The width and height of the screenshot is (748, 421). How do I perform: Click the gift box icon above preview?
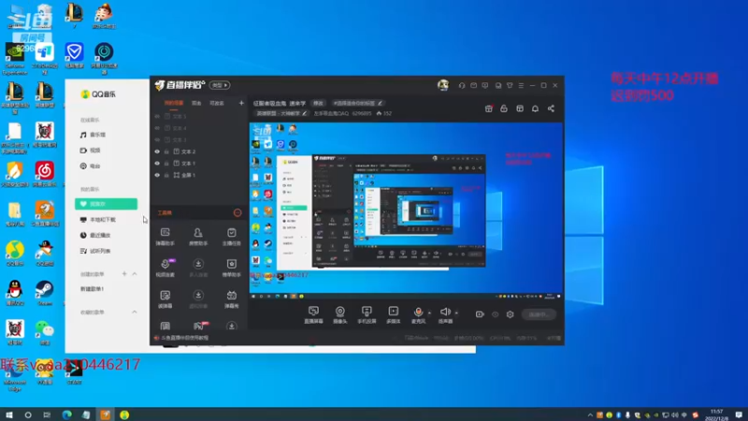(x=488, y=109)
